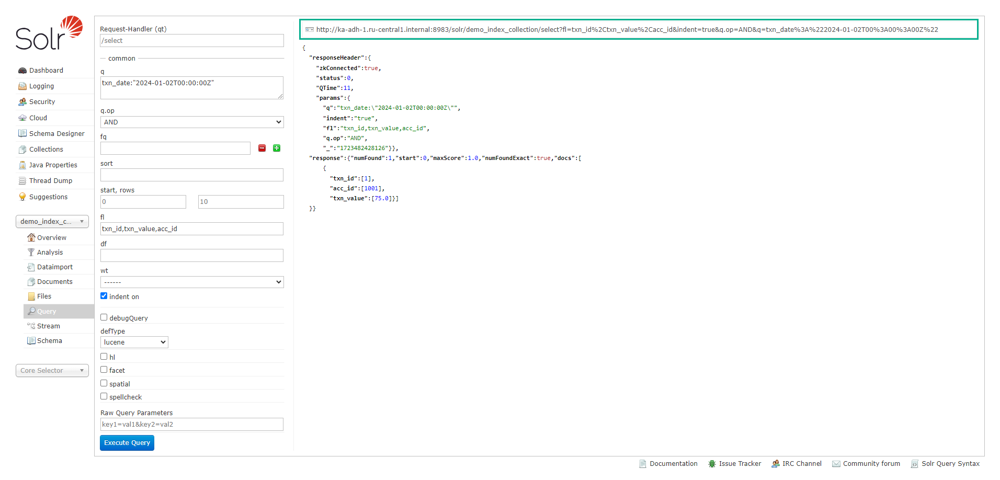The height and width of the screenshot is (480, 1000).
Task: Open the Issue Tracker link
Action: 740,464
